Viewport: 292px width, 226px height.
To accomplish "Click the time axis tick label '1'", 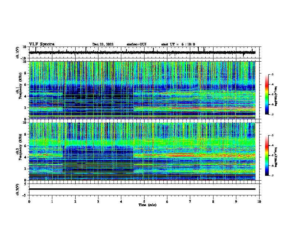I will [x=52, y=202].
